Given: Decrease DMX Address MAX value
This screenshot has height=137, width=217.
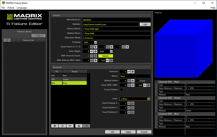Looking at the screenshot, I should tap(108, 60).
